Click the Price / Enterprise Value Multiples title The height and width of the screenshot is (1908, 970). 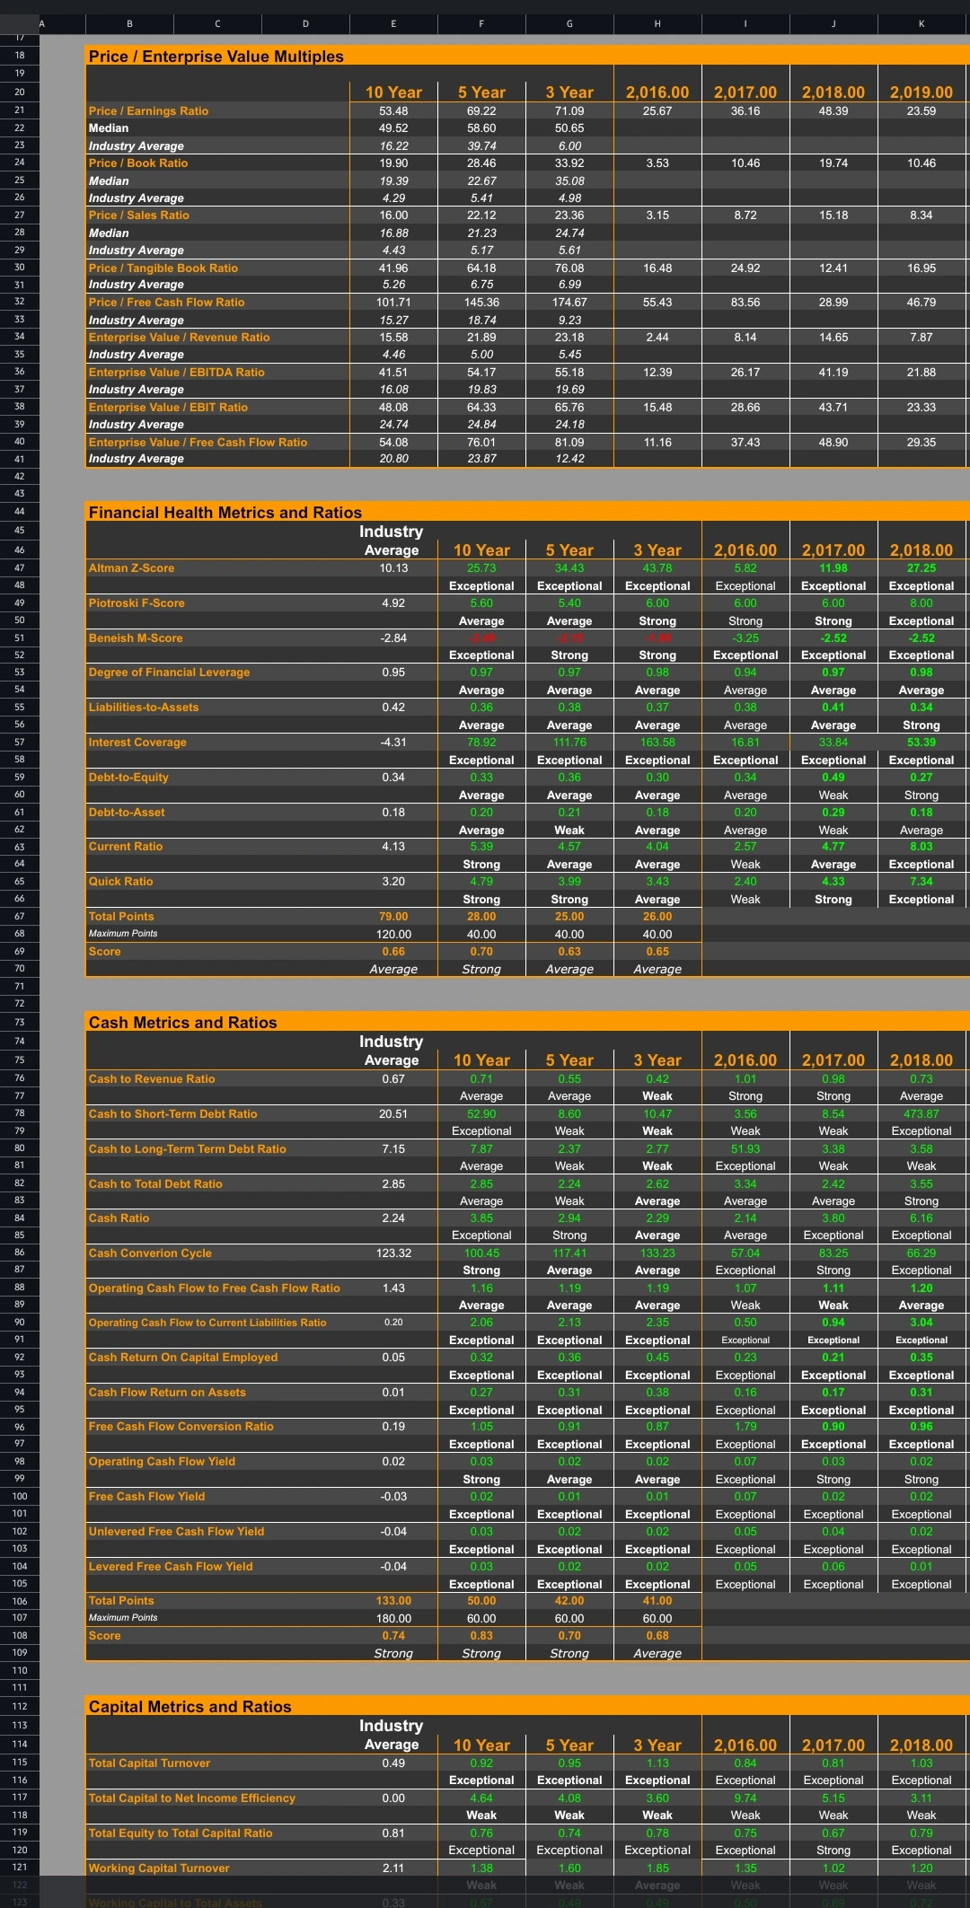click(216, 57)
